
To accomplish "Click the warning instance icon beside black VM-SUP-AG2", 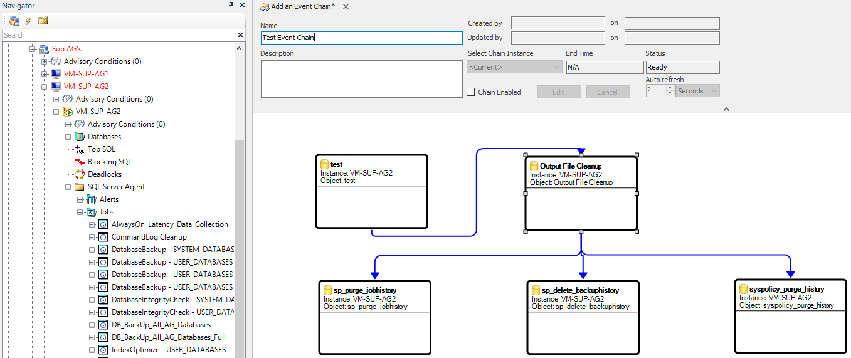I will (68, 112).
